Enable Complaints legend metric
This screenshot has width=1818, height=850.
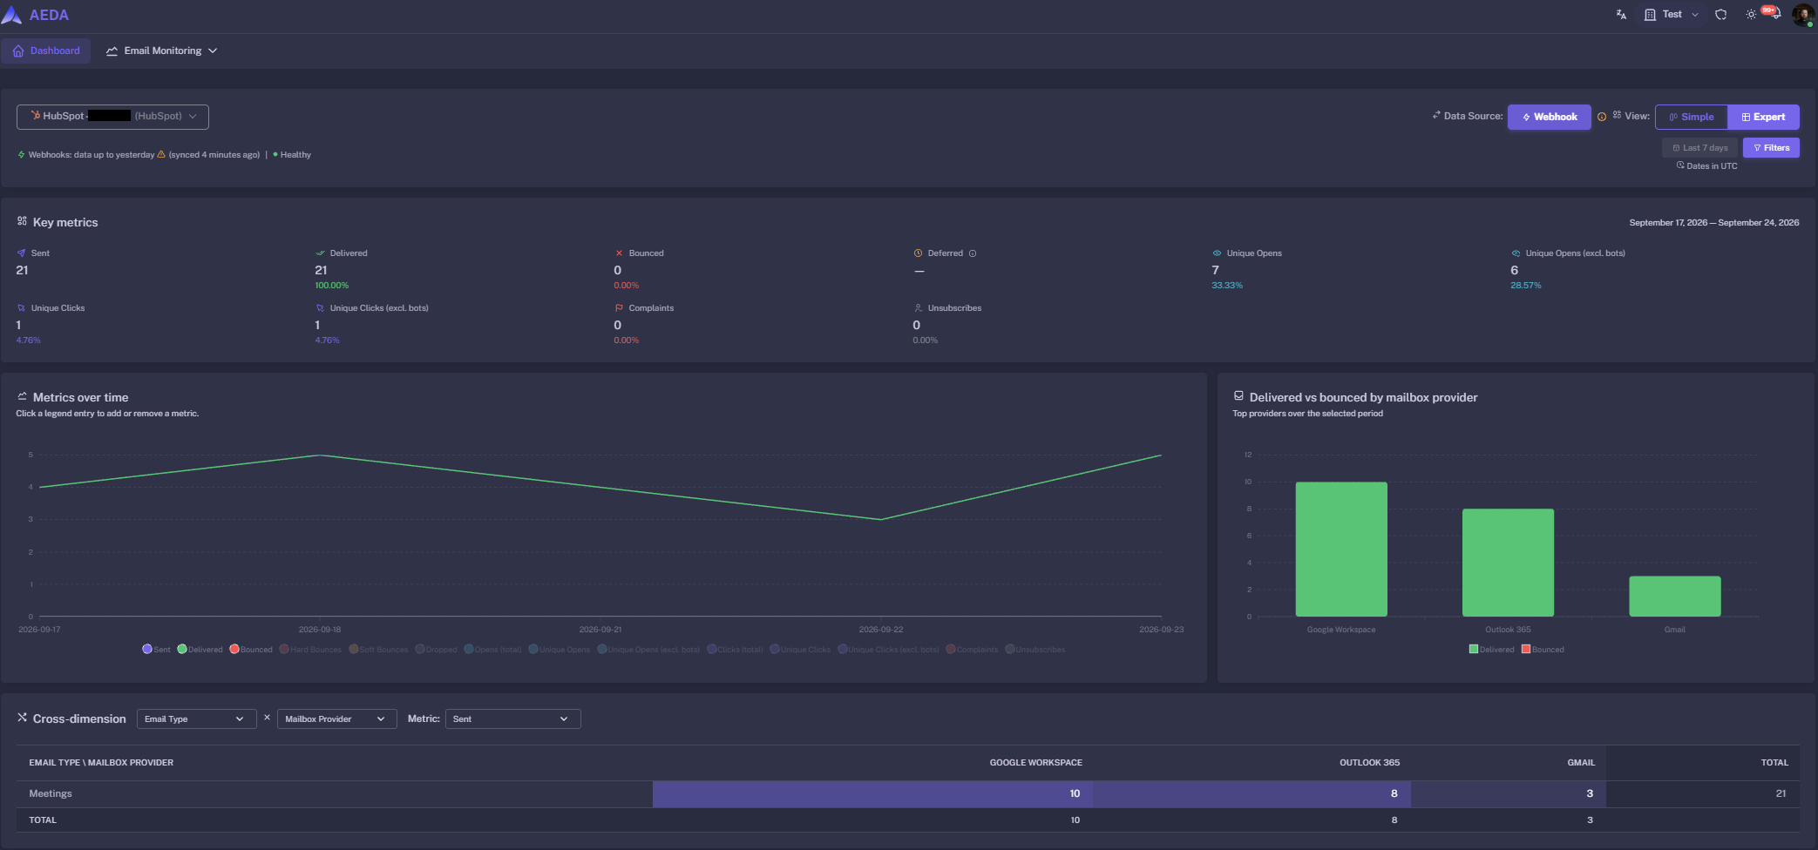[x=972, y=650]
